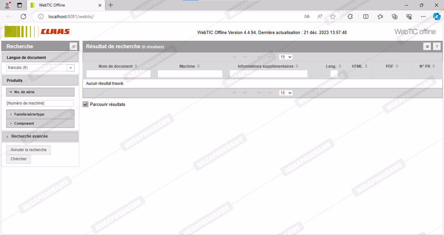The height and width of the screenshot is (235, 444).
Task: Open top page size dropdown showing 15
Action: (x=286, y=57)
